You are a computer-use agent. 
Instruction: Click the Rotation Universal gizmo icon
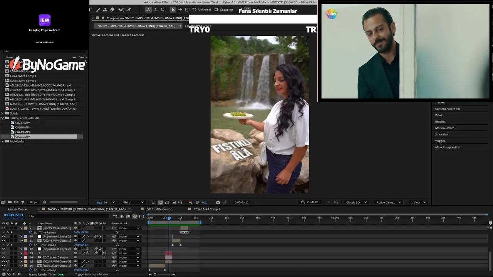pyautogui.click(x=194, y=10)
